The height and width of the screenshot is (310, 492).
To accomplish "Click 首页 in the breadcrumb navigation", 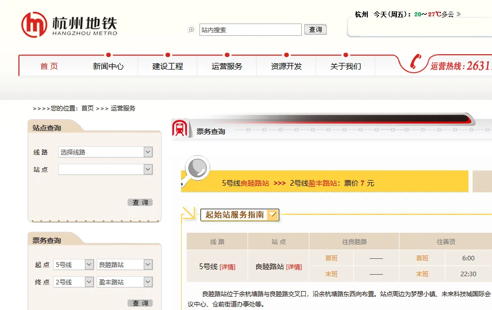I will tap(85, 108).
